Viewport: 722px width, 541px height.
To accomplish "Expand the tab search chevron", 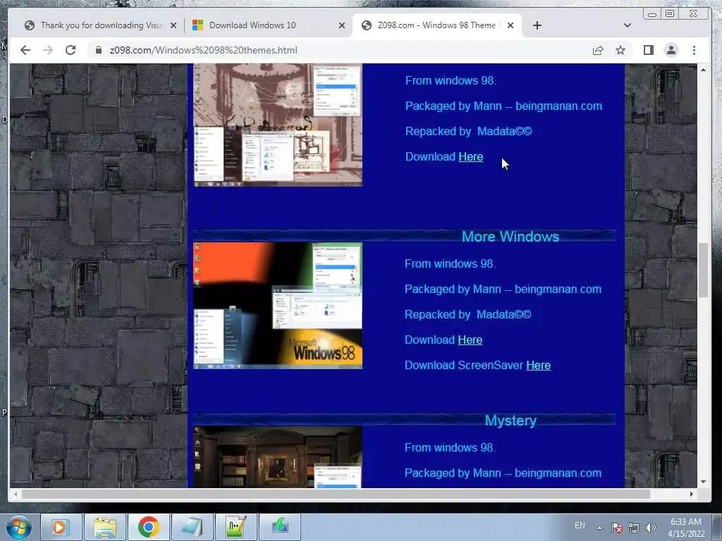I will [x=627, y=25].
